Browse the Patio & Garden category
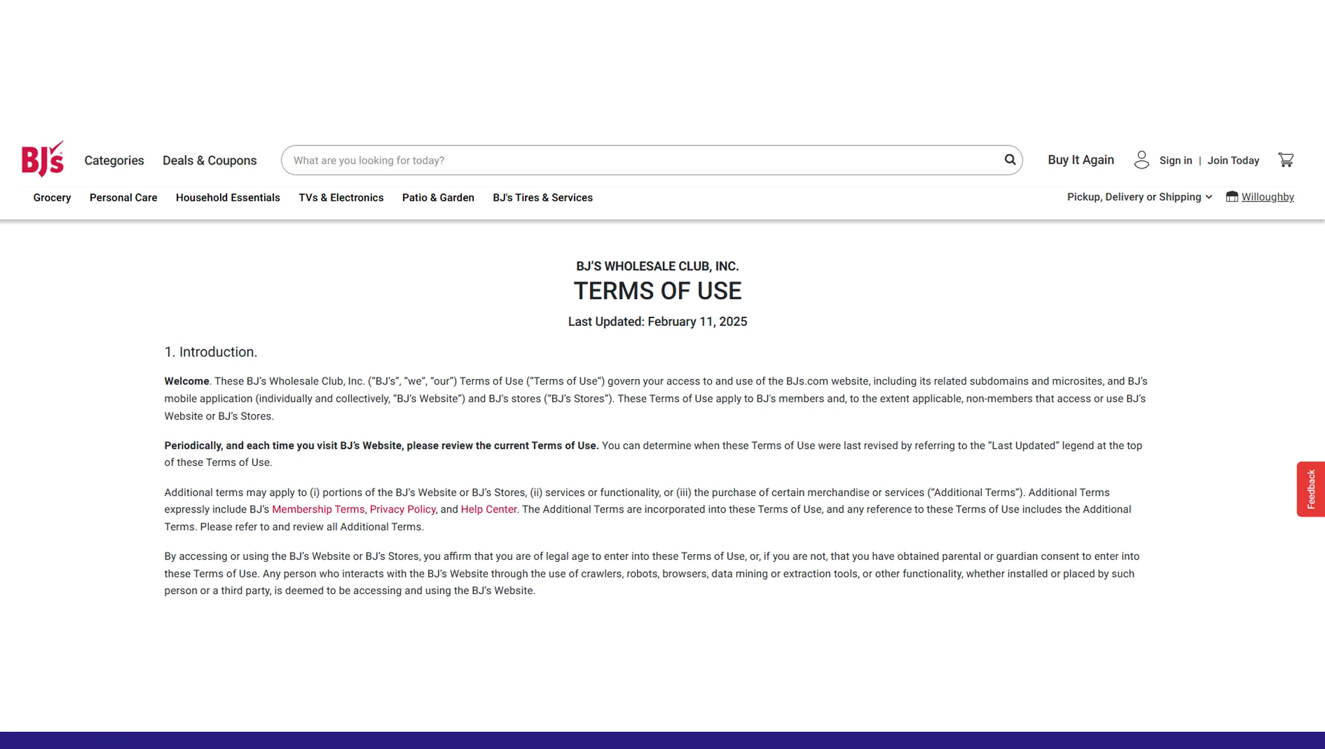 point(438,198)
